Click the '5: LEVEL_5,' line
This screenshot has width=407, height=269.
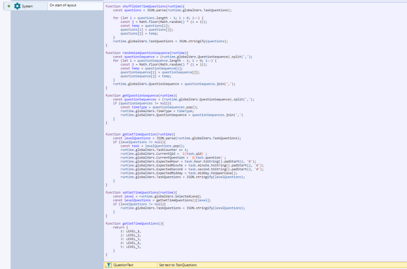131,247
